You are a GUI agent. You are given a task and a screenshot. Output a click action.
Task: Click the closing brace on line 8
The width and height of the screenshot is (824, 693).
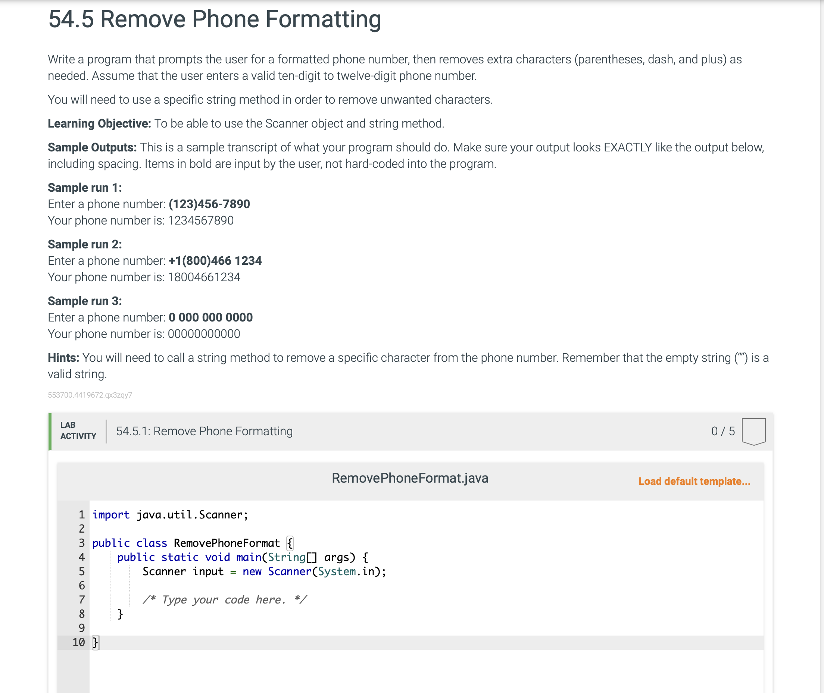coord(120,614)
